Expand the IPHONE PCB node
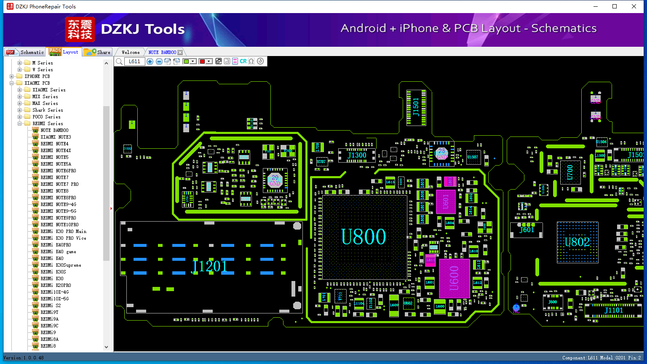Screen dimensions: 647x364 coord(11,76)
